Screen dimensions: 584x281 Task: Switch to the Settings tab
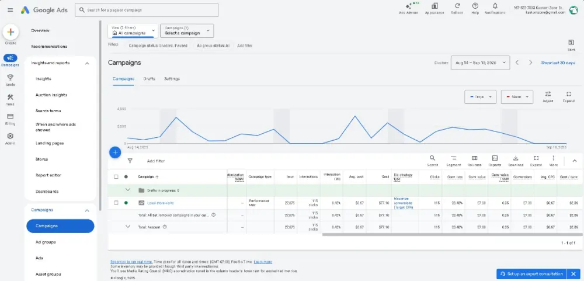coord(172,79)
